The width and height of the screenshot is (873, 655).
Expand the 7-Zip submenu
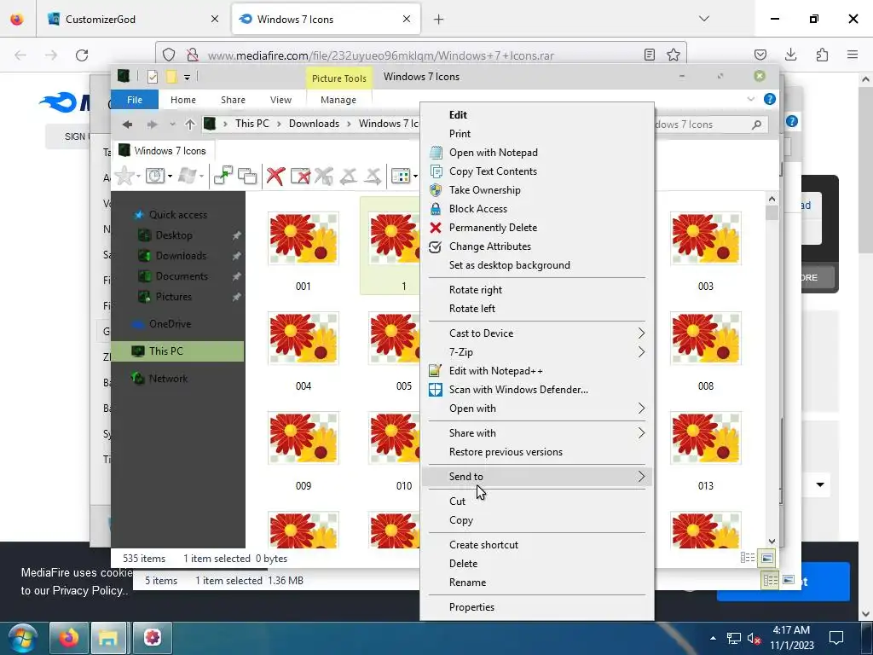tap(537, 352)
